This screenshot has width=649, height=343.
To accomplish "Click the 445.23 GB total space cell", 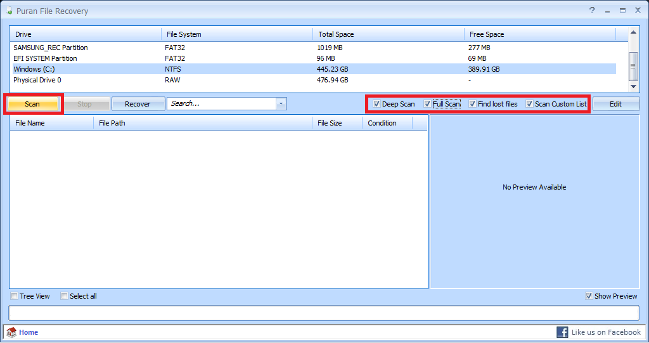I will (332, 69).
